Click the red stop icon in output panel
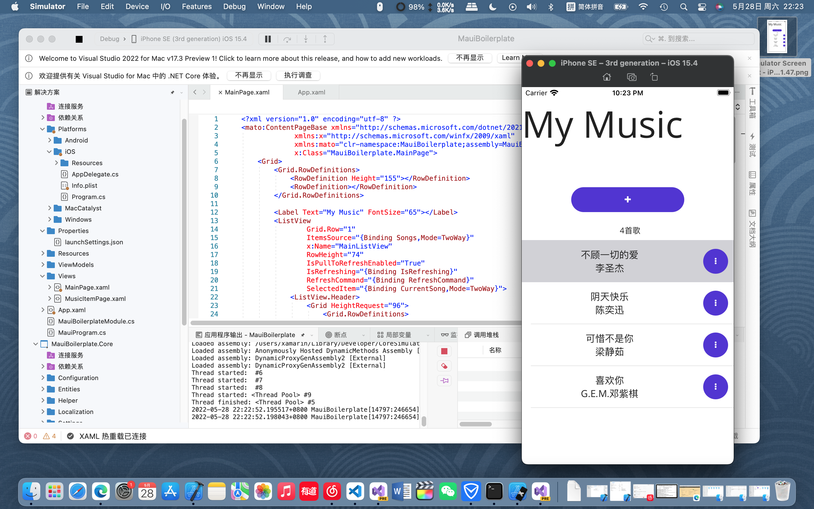The height and width of the screenshot is (509, 814). (444, 351)
